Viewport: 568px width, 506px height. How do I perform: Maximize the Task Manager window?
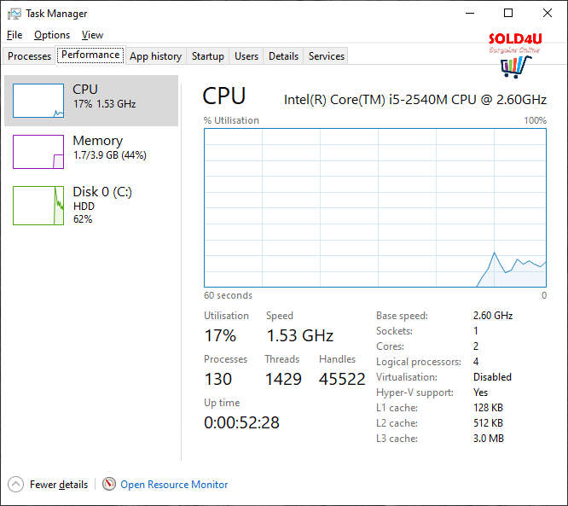coord(508,14)
